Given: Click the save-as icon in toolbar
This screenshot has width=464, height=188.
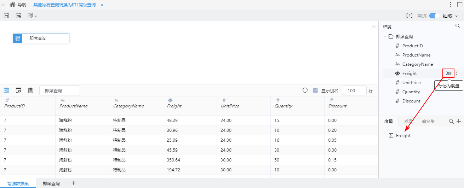Looking at the screenshot, I should pos(18,16).
